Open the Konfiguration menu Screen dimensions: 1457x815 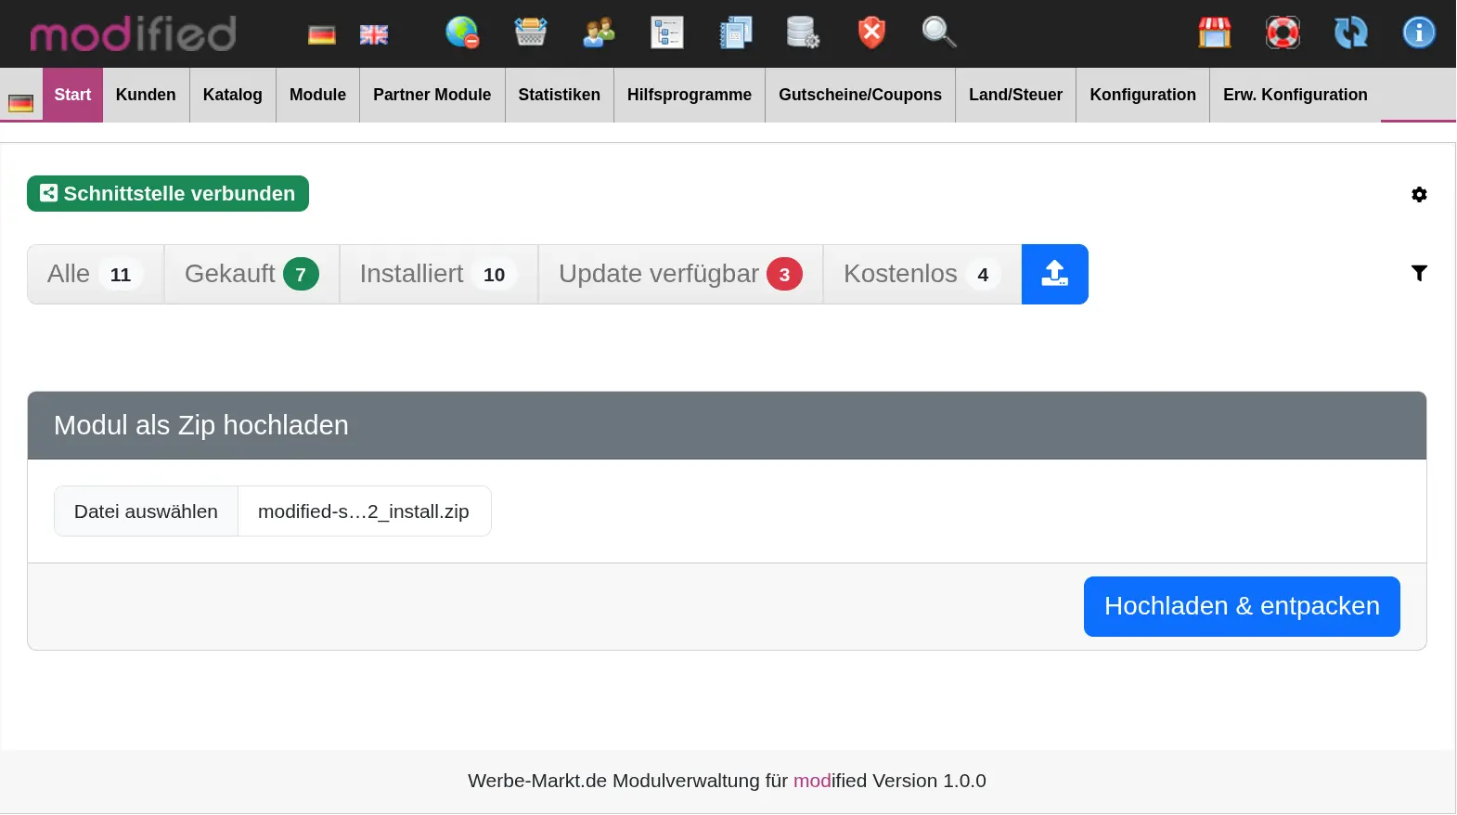click(x=1141, y=95)
